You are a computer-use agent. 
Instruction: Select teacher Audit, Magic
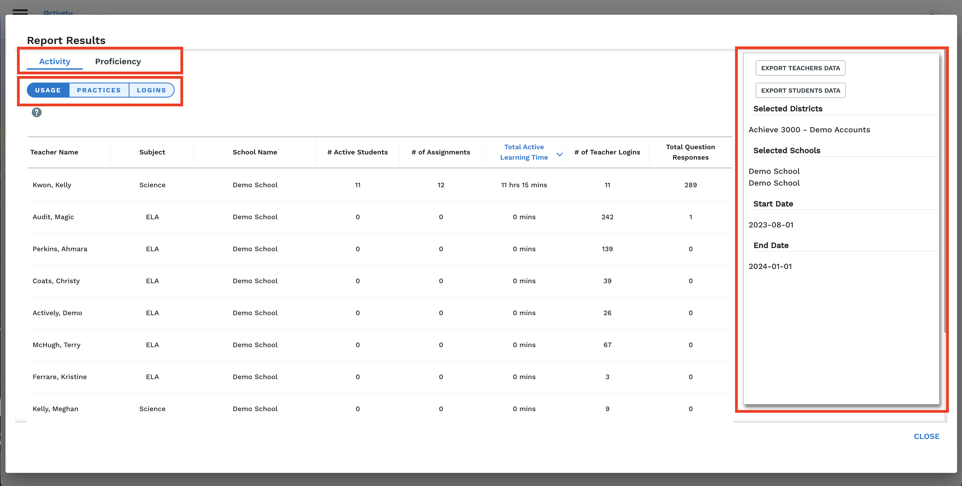[53, 217]
